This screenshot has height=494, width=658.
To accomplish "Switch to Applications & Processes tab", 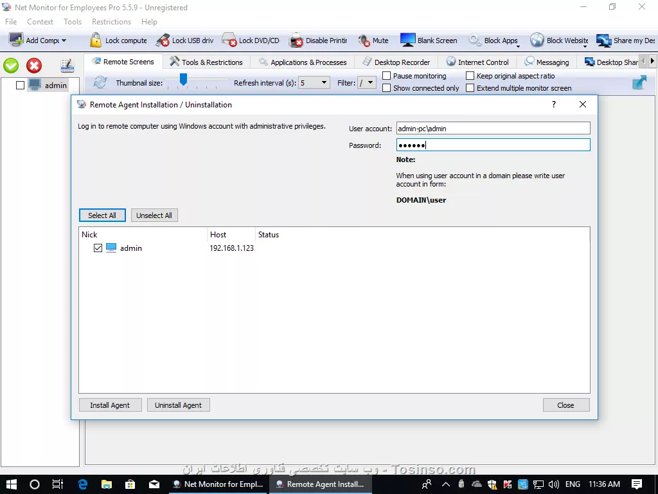I will (303, 62).
